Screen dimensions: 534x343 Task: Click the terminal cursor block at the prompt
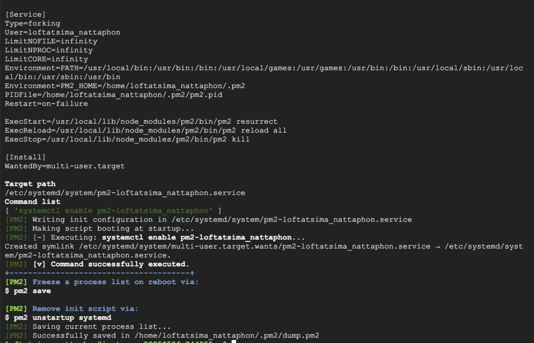click(234, 341)
